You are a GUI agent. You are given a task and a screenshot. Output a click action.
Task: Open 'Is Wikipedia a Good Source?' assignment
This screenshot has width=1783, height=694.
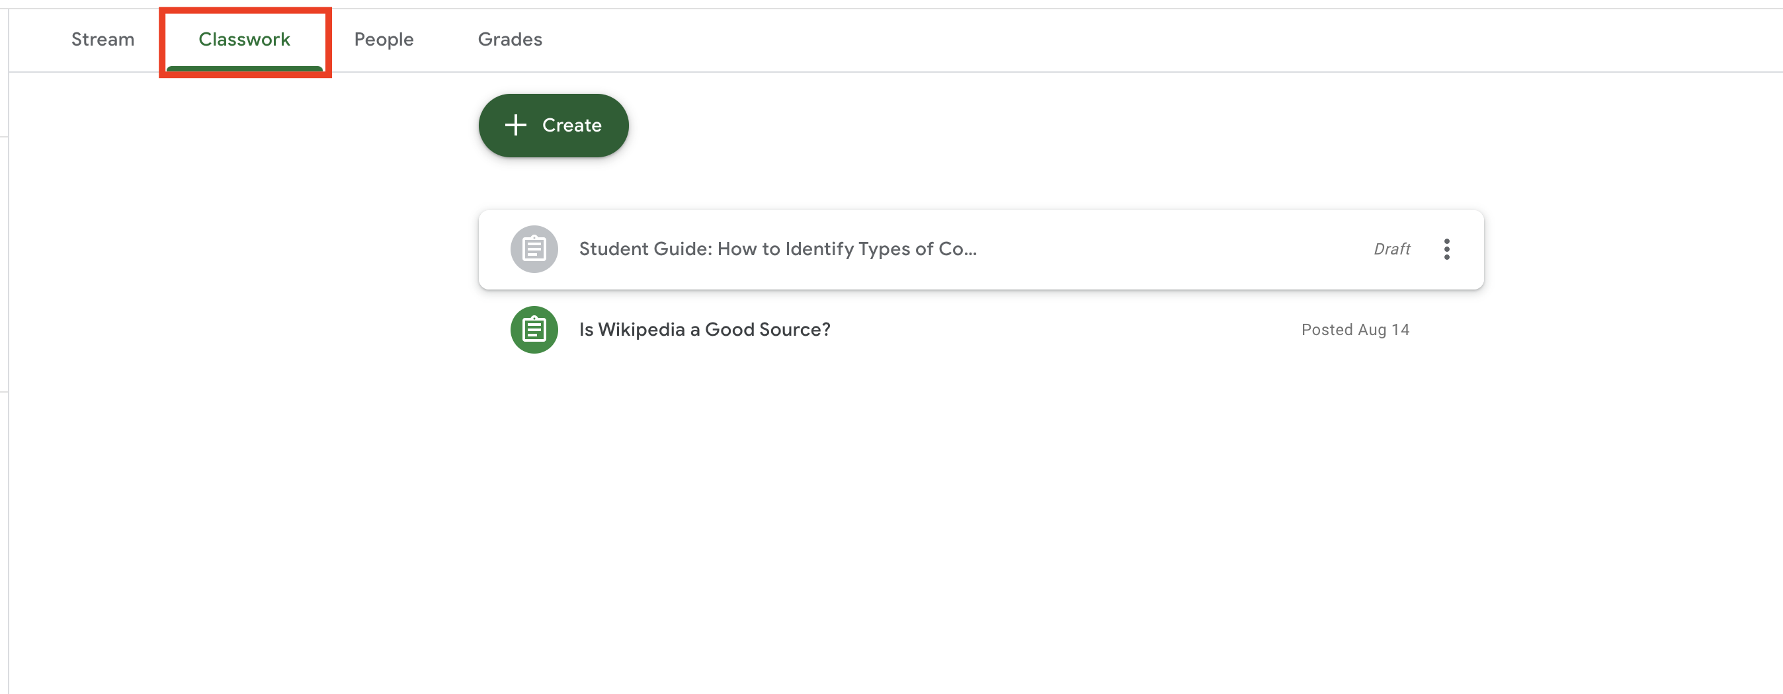(704, 330)
